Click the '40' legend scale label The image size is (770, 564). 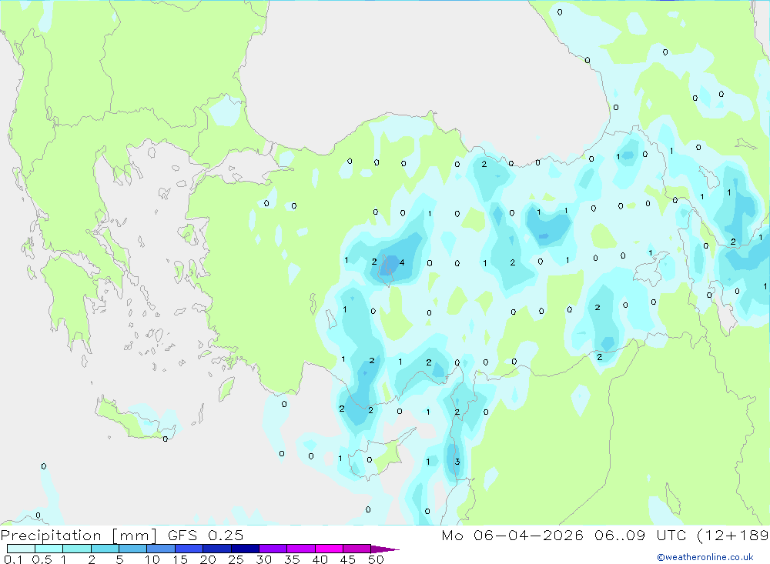320,559
